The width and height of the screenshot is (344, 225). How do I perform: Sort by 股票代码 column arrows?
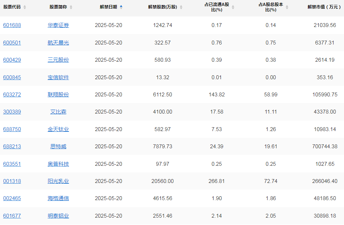pos(25,7)
